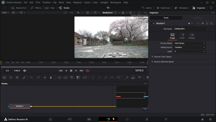The height and width of the screenshot is (122, 216).
Task: Toggle the Effects library panel
Action: pyautogui.click(x=36, y=8)
